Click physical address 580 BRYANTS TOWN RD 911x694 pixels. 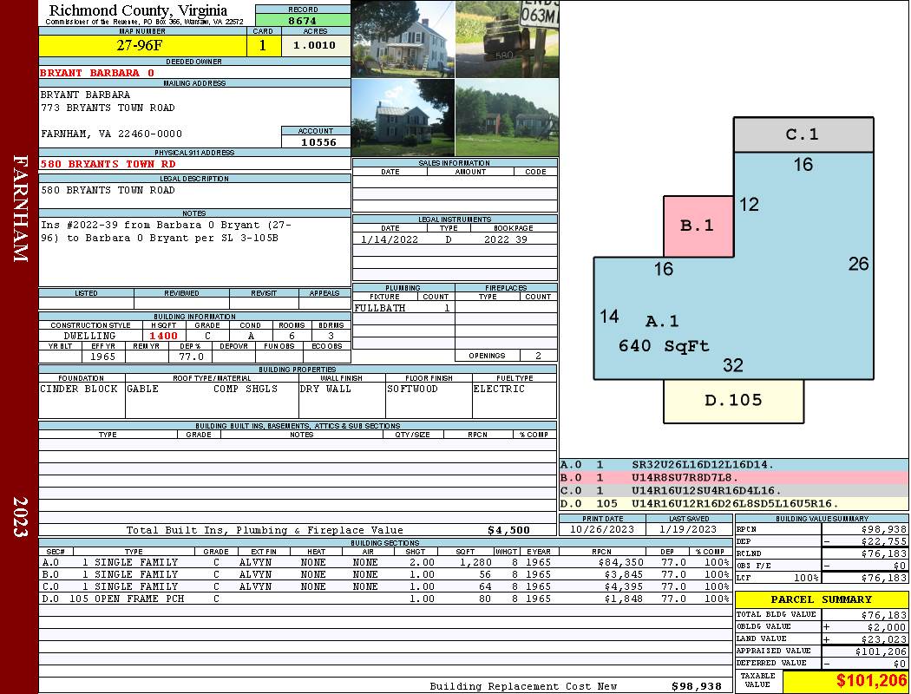[108, 164]
